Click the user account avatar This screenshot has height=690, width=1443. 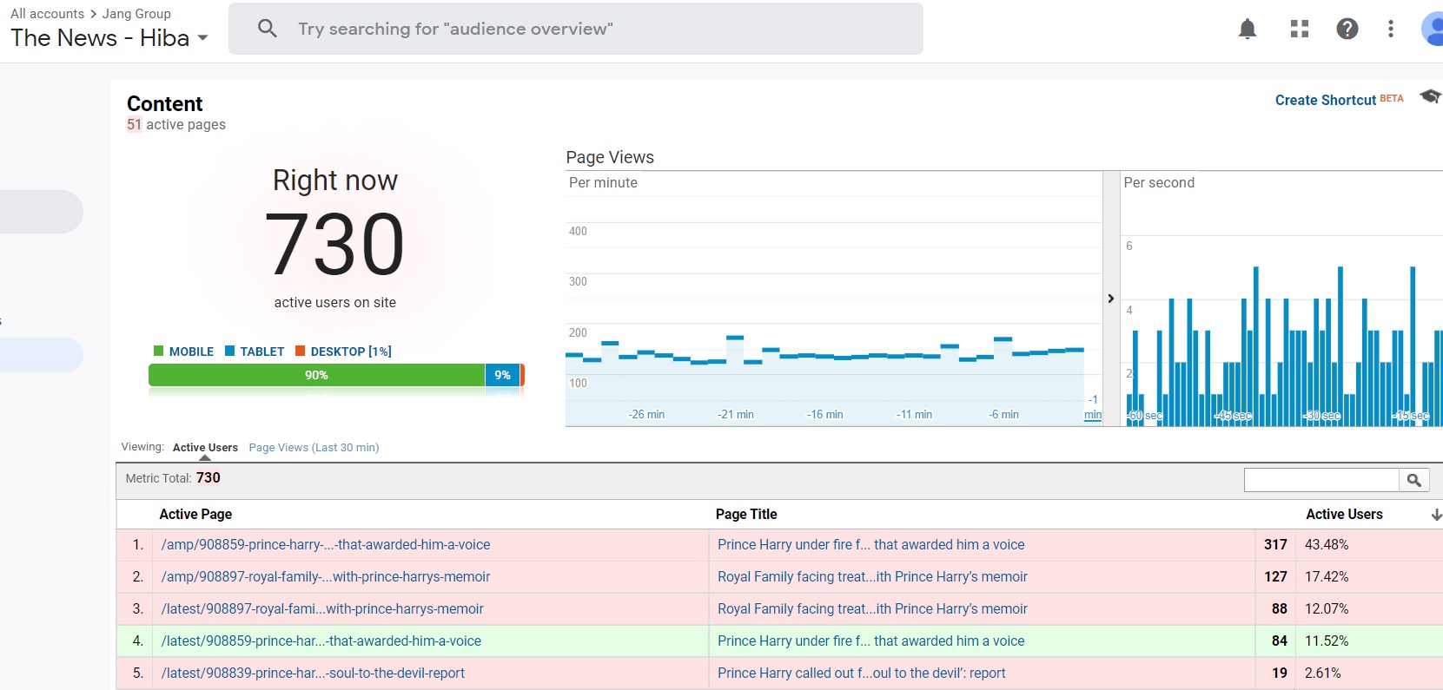(x=1433, y=30)
